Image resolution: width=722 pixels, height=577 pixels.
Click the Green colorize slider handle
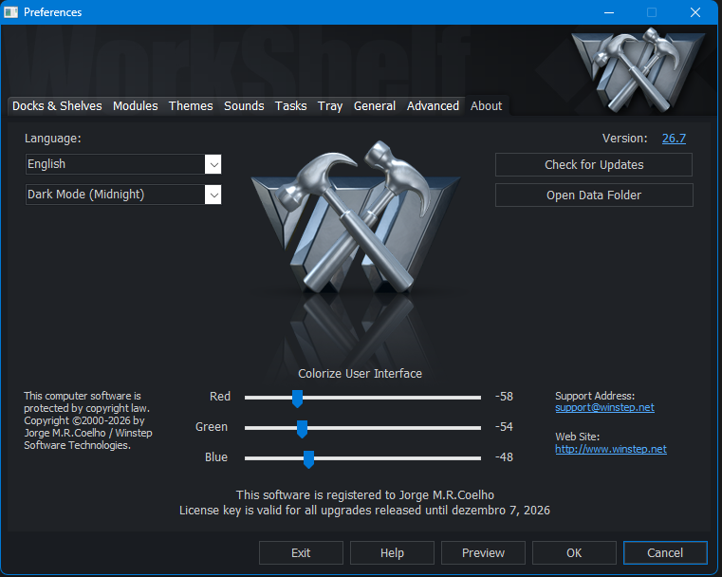(302, 429)
